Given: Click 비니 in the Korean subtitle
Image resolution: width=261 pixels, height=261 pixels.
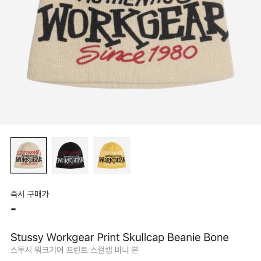Looking at the screenshot, I should tap(122, 250).
